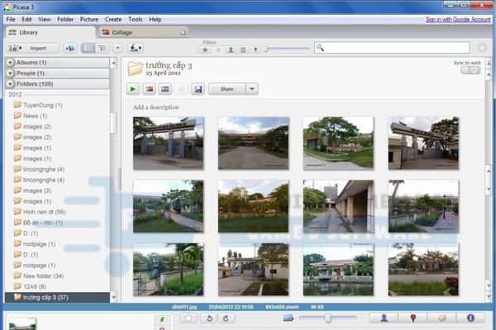Screen dimensions: 496x330
Task: Click the Share button
Action: 227,89
